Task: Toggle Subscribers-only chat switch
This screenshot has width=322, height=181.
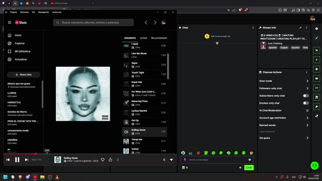Action: (306, 96)
